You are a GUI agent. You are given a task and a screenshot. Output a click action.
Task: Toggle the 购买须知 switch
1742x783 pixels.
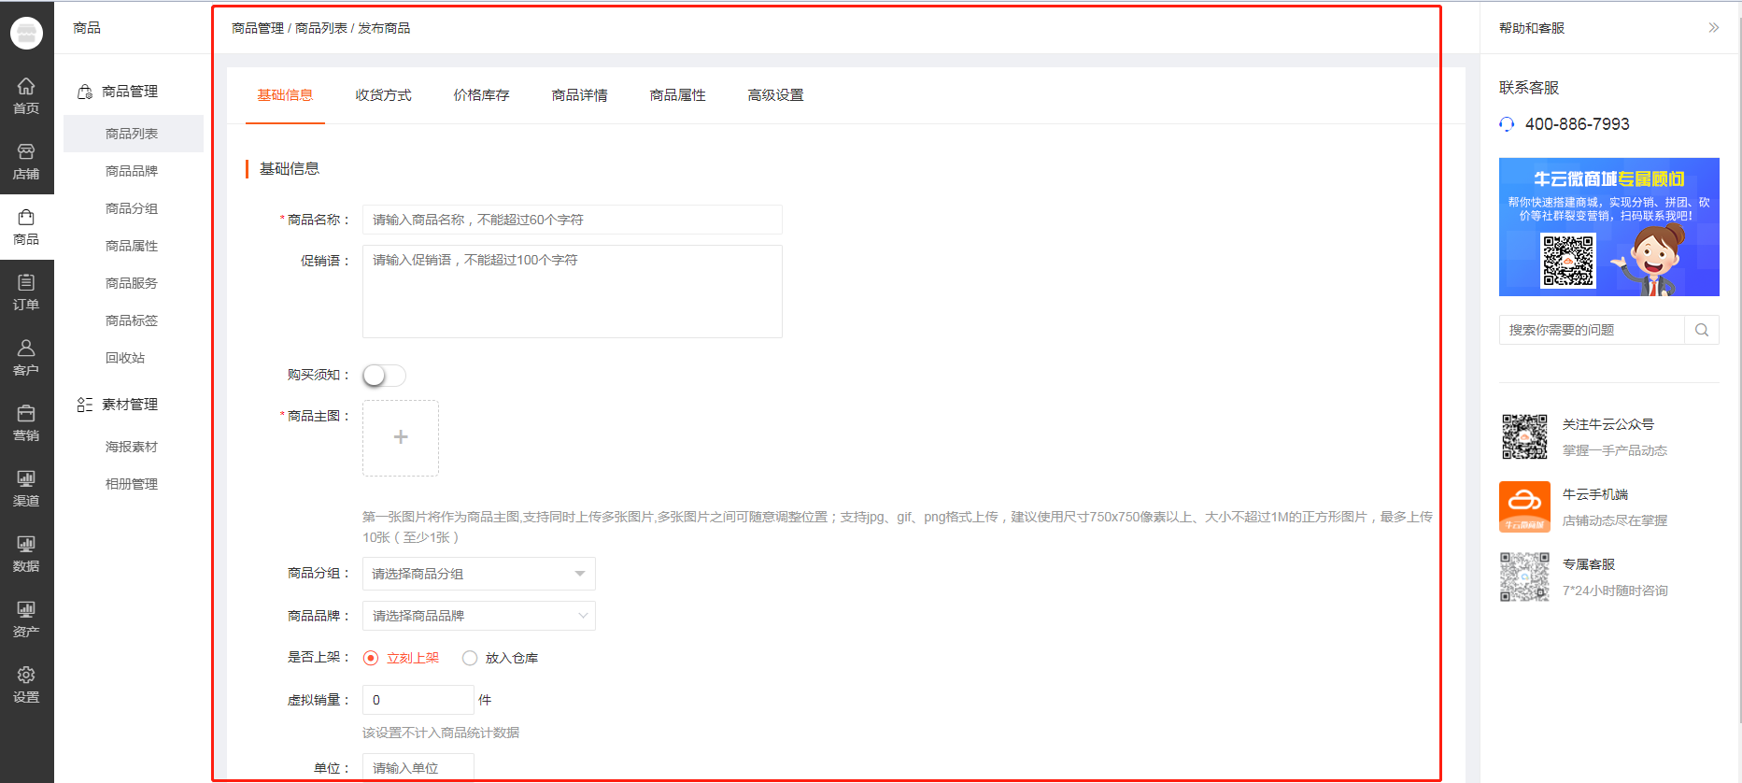tap(384, 376)
